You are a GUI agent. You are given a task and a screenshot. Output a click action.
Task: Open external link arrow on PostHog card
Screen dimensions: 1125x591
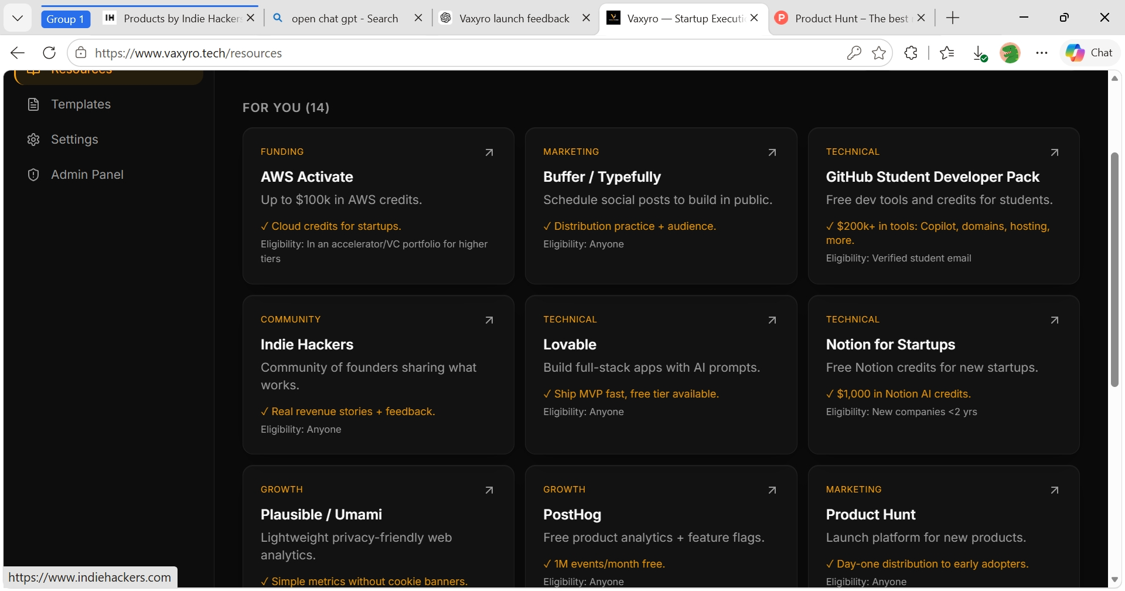pyautogui.click(x=772, y=490)
